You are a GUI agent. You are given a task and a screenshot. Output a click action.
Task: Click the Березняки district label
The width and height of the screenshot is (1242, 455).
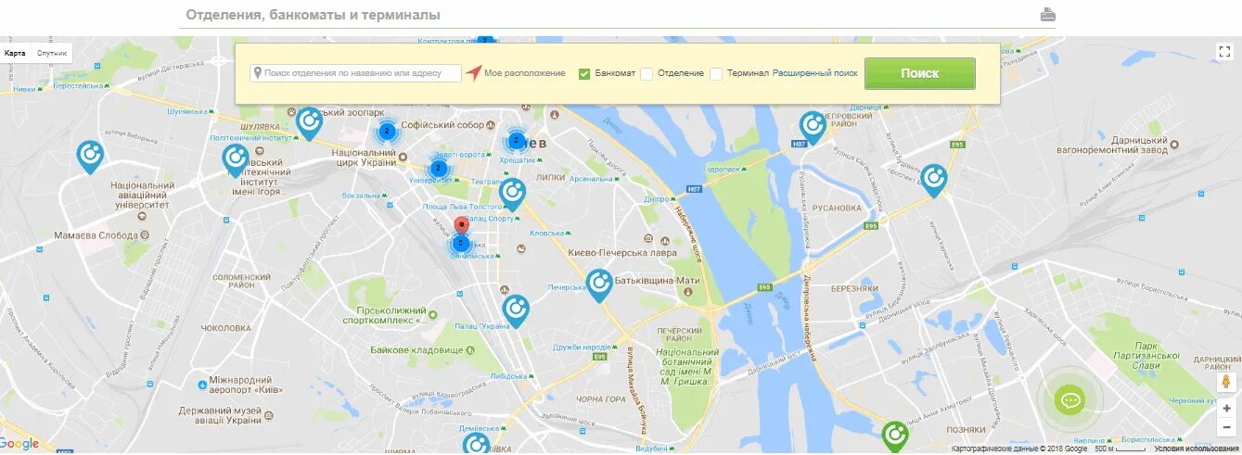[854, 288]
